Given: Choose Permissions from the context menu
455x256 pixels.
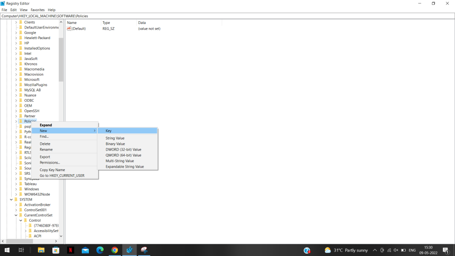Looking at the screenshot, I should 50,162.
